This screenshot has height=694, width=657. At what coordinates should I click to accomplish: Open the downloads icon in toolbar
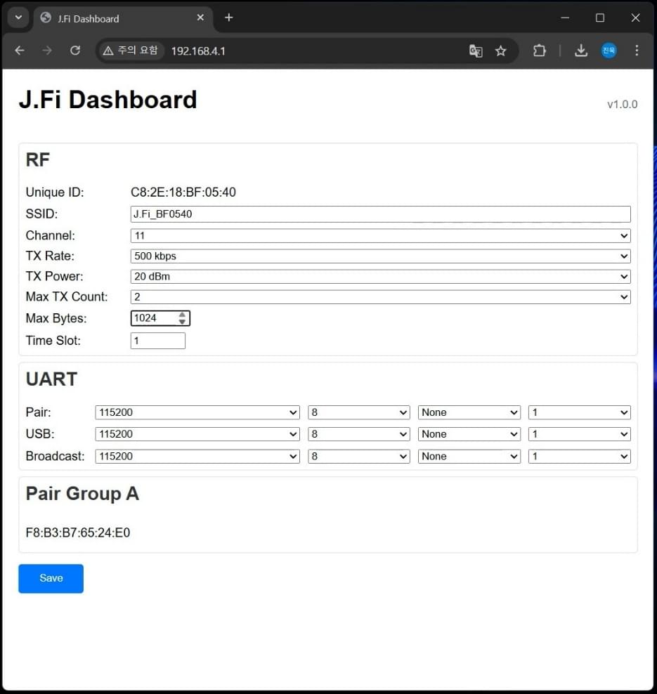point(581,51)
